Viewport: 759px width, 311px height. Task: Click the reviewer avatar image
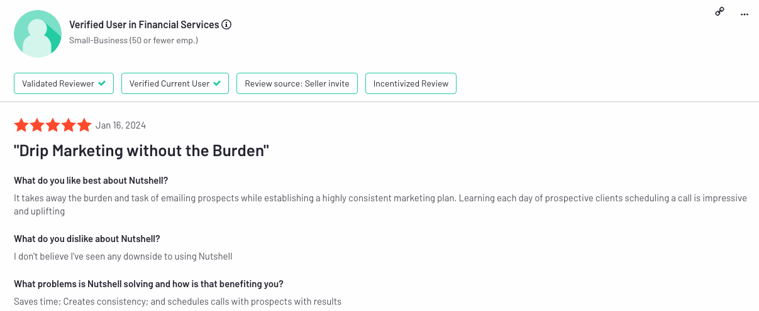38,34
